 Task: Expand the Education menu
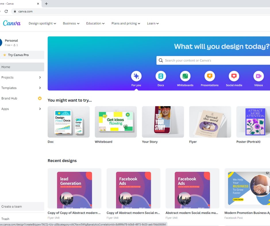[x=95, y=24]
